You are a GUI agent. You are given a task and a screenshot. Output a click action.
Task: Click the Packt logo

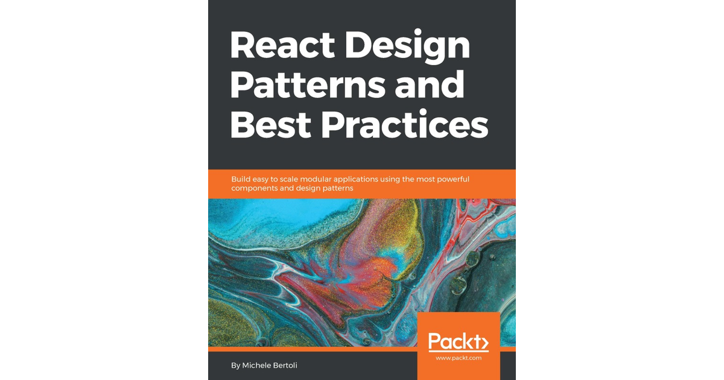click(x=459, y=342)
